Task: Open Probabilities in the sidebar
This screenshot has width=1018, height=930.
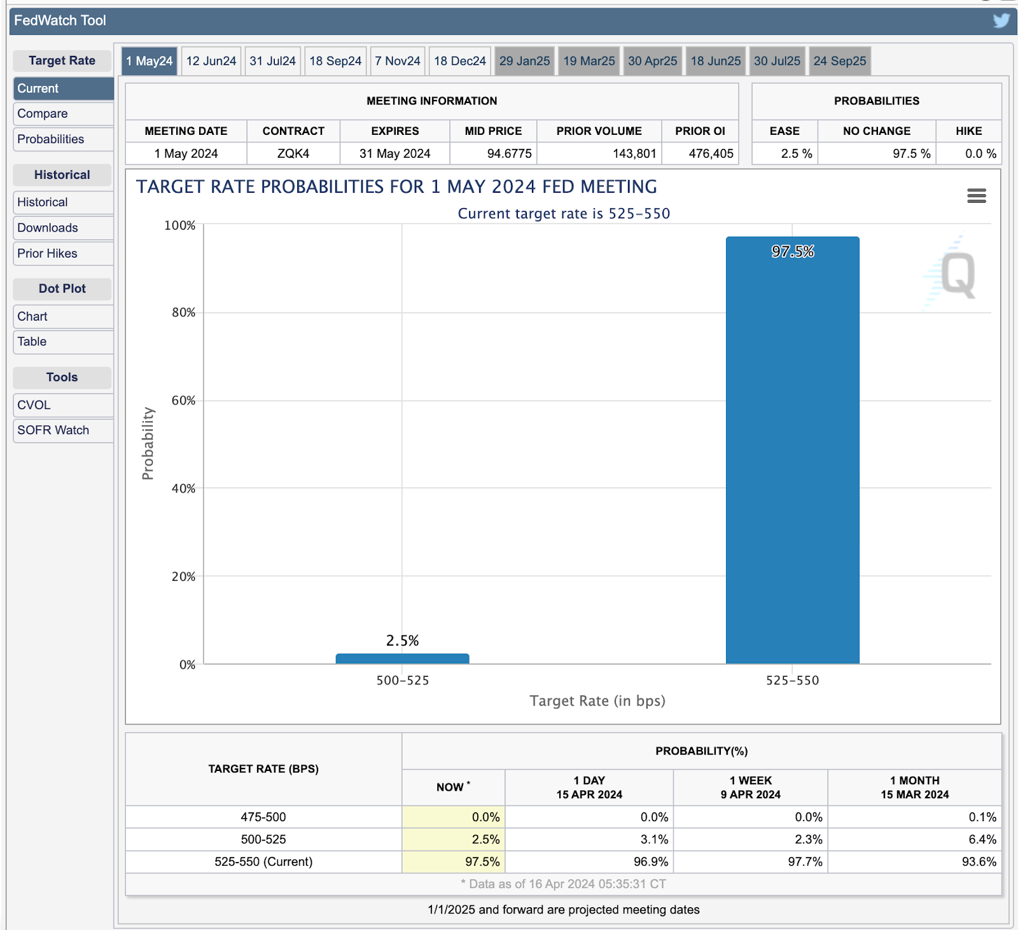Action: coord(63,139)
